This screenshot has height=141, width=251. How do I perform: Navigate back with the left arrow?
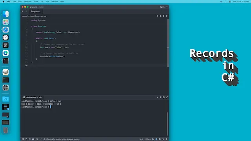23,11
